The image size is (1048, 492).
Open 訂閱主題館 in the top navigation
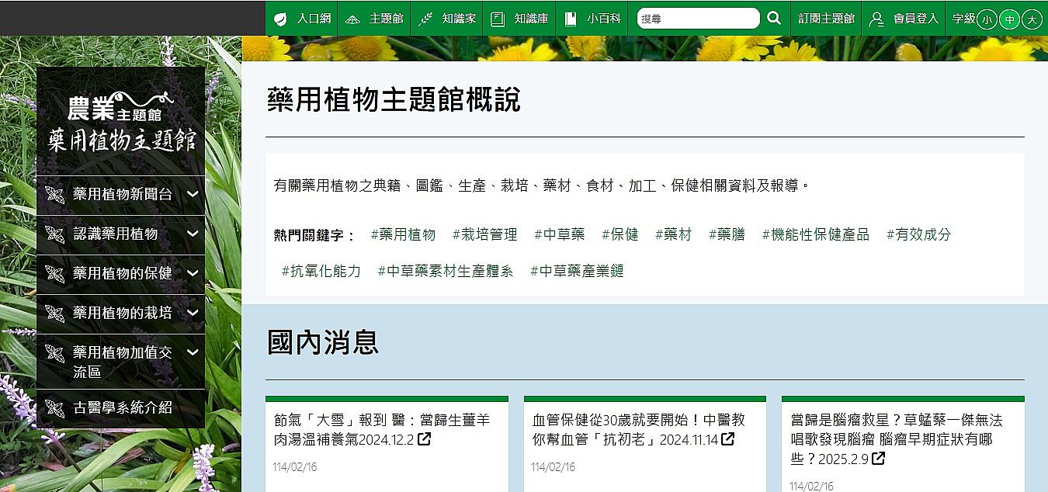pos(826,19)
